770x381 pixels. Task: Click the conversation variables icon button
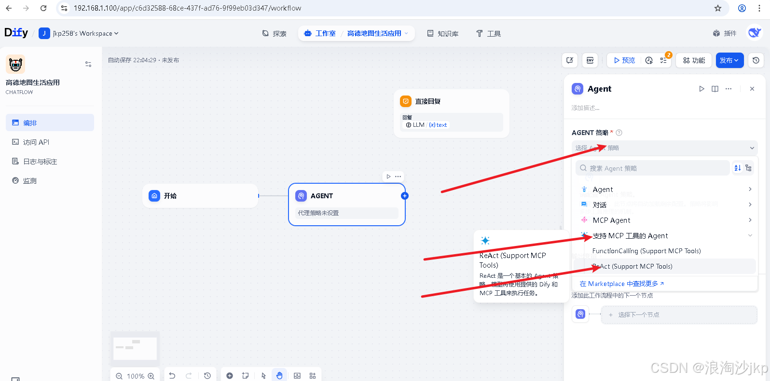coord(570,60)
